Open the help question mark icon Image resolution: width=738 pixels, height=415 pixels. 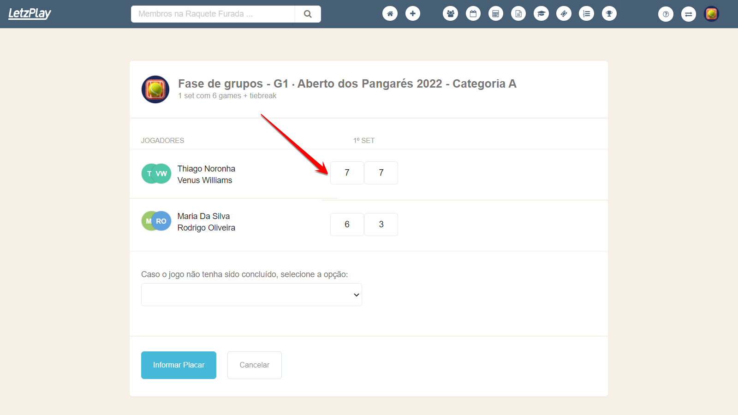pyautogui.click(x=666, y=14)
